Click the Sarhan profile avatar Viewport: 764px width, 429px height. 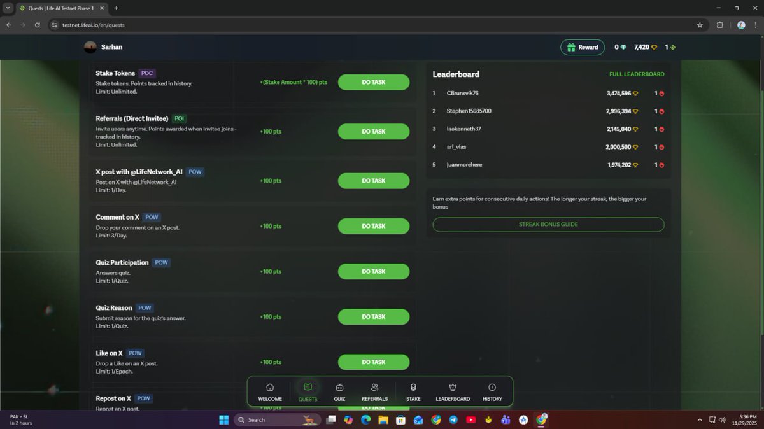pos(90,47)
